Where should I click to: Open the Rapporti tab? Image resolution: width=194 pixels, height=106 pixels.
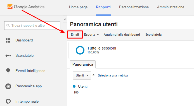tap(103, 7)
